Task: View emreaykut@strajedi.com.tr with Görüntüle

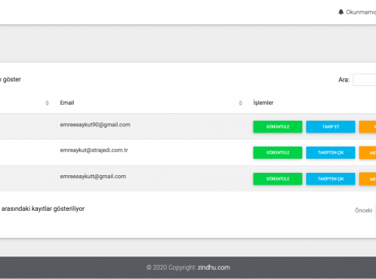Action: [278, 153]
